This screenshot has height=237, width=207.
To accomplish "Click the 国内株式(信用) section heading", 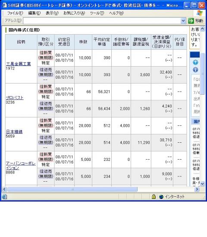I will click(x=24, y=30).
